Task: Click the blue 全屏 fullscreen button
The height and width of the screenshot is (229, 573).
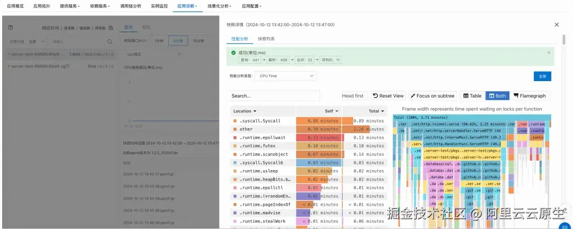Action: tap(542, 76)
